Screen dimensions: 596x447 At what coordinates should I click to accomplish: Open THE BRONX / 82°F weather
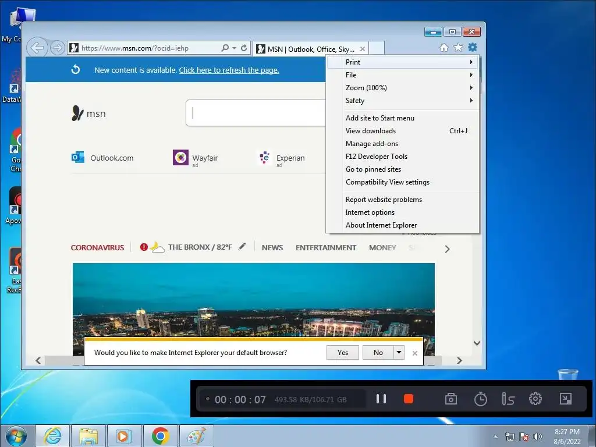[x=200, y=247]
